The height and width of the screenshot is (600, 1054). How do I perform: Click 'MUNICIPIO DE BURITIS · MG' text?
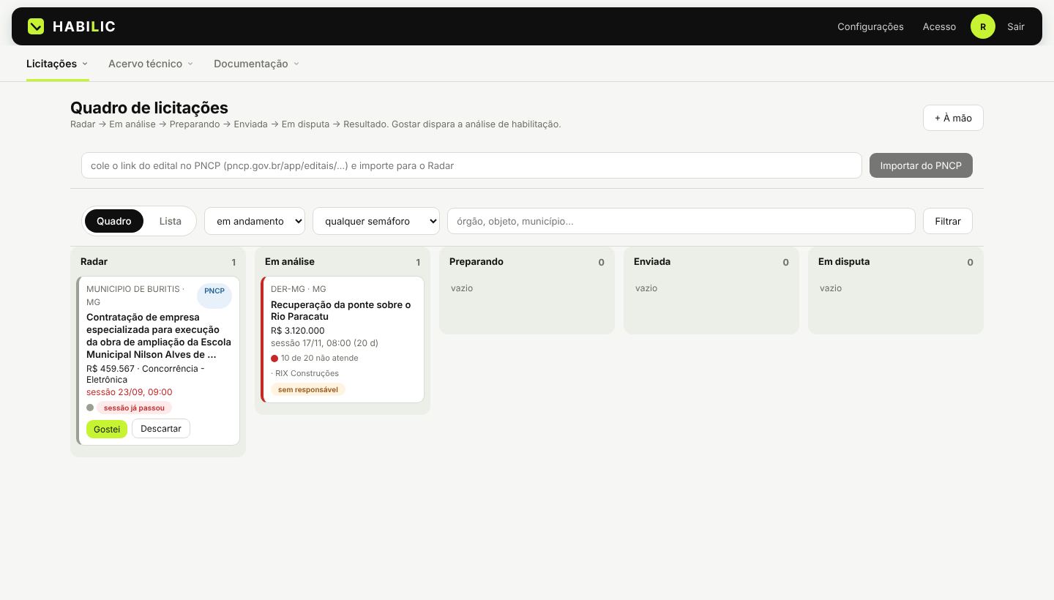coord(135,296)
